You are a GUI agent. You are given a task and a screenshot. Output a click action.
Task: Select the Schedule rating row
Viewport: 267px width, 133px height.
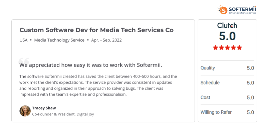(x=227, y=83)
